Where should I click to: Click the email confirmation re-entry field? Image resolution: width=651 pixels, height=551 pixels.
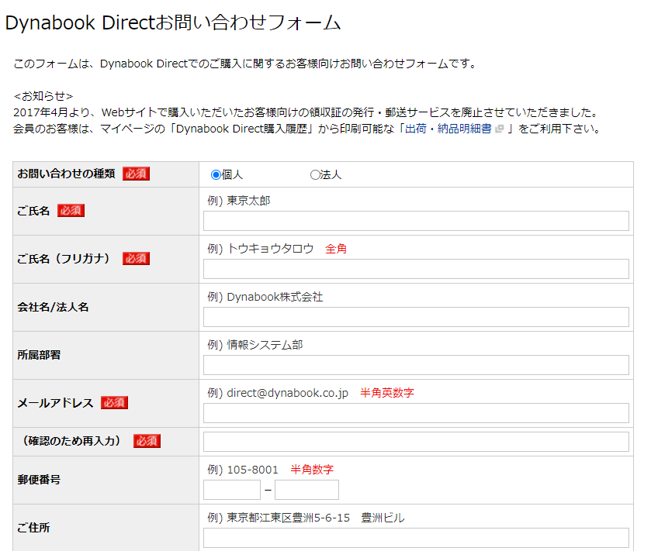[x=416, y=442]
